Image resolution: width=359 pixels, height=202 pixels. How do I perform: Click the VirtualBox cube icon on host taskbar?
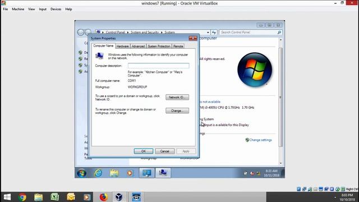[x=119, y=197]
